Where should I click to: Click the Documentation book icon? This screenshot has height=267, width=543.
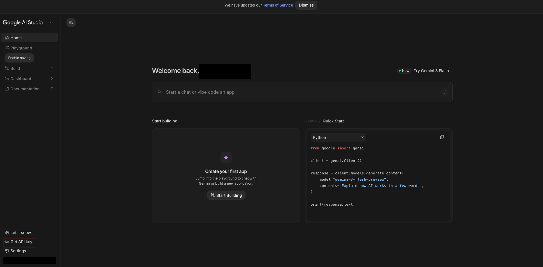pos(7,89)
